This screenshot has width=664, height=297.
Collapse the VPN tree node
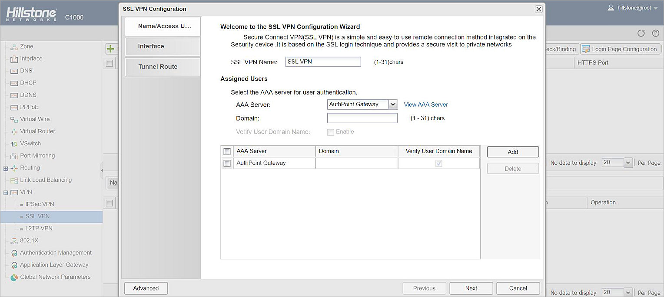(6, 193)
